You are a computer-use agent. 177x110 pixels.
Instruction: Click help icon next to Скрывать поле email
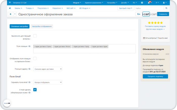tap(29, 82)
